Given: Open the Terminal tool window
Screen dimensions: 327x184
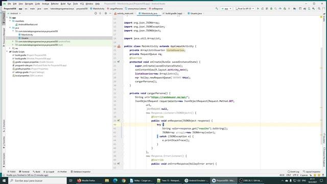Looking at the screenshot, I should (24, 172).
